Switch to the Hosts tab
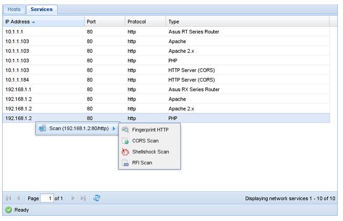The image size is (343, 221). [x=14, y=9]
